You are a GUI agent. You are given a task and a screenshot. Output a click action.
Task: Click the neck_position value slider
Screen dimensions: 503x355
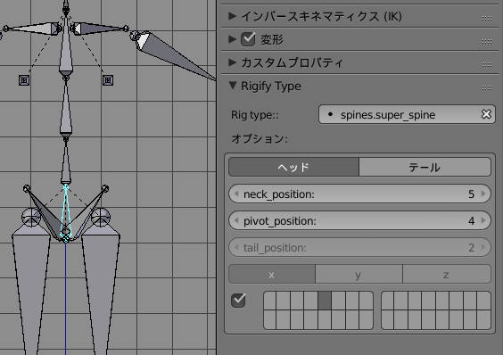click(359, 194)
